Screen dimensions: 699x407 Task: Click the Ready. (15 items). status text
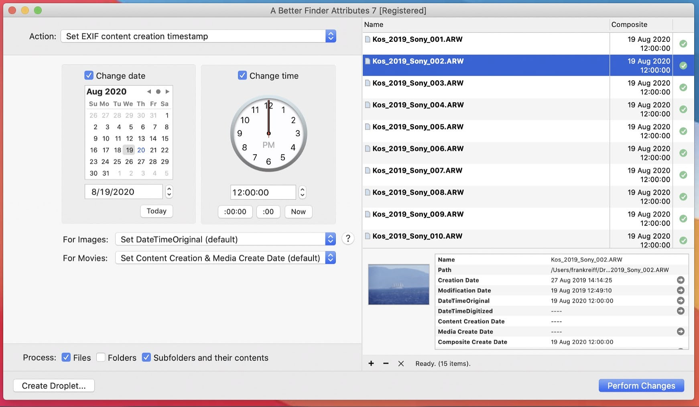pyautogui.click(x=443, y=364)
